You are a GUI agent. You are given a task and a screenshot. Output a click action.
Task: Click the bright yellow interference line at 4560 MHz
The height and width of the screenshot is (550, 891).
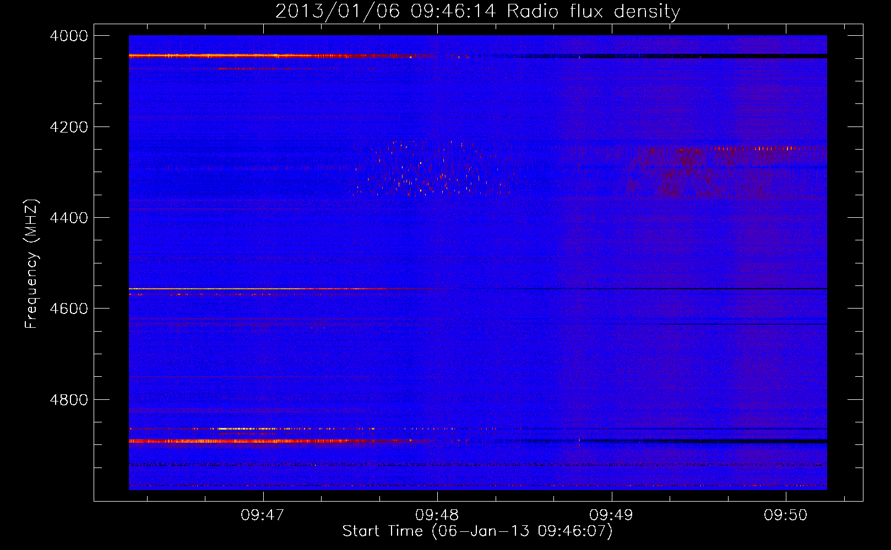(x=284, y=289)
